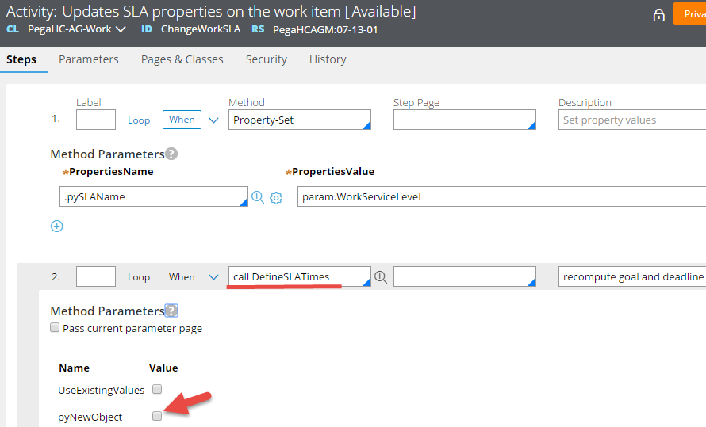The image size is (706, 427).
Task: Open the Security tab
Action: (266, 59)
